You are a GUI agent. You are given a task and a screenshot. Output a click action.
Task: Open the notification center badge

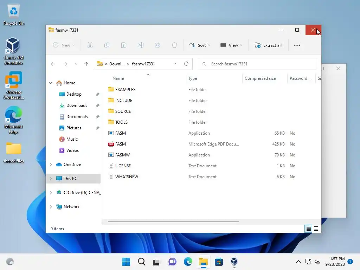(x=350, y=262)
